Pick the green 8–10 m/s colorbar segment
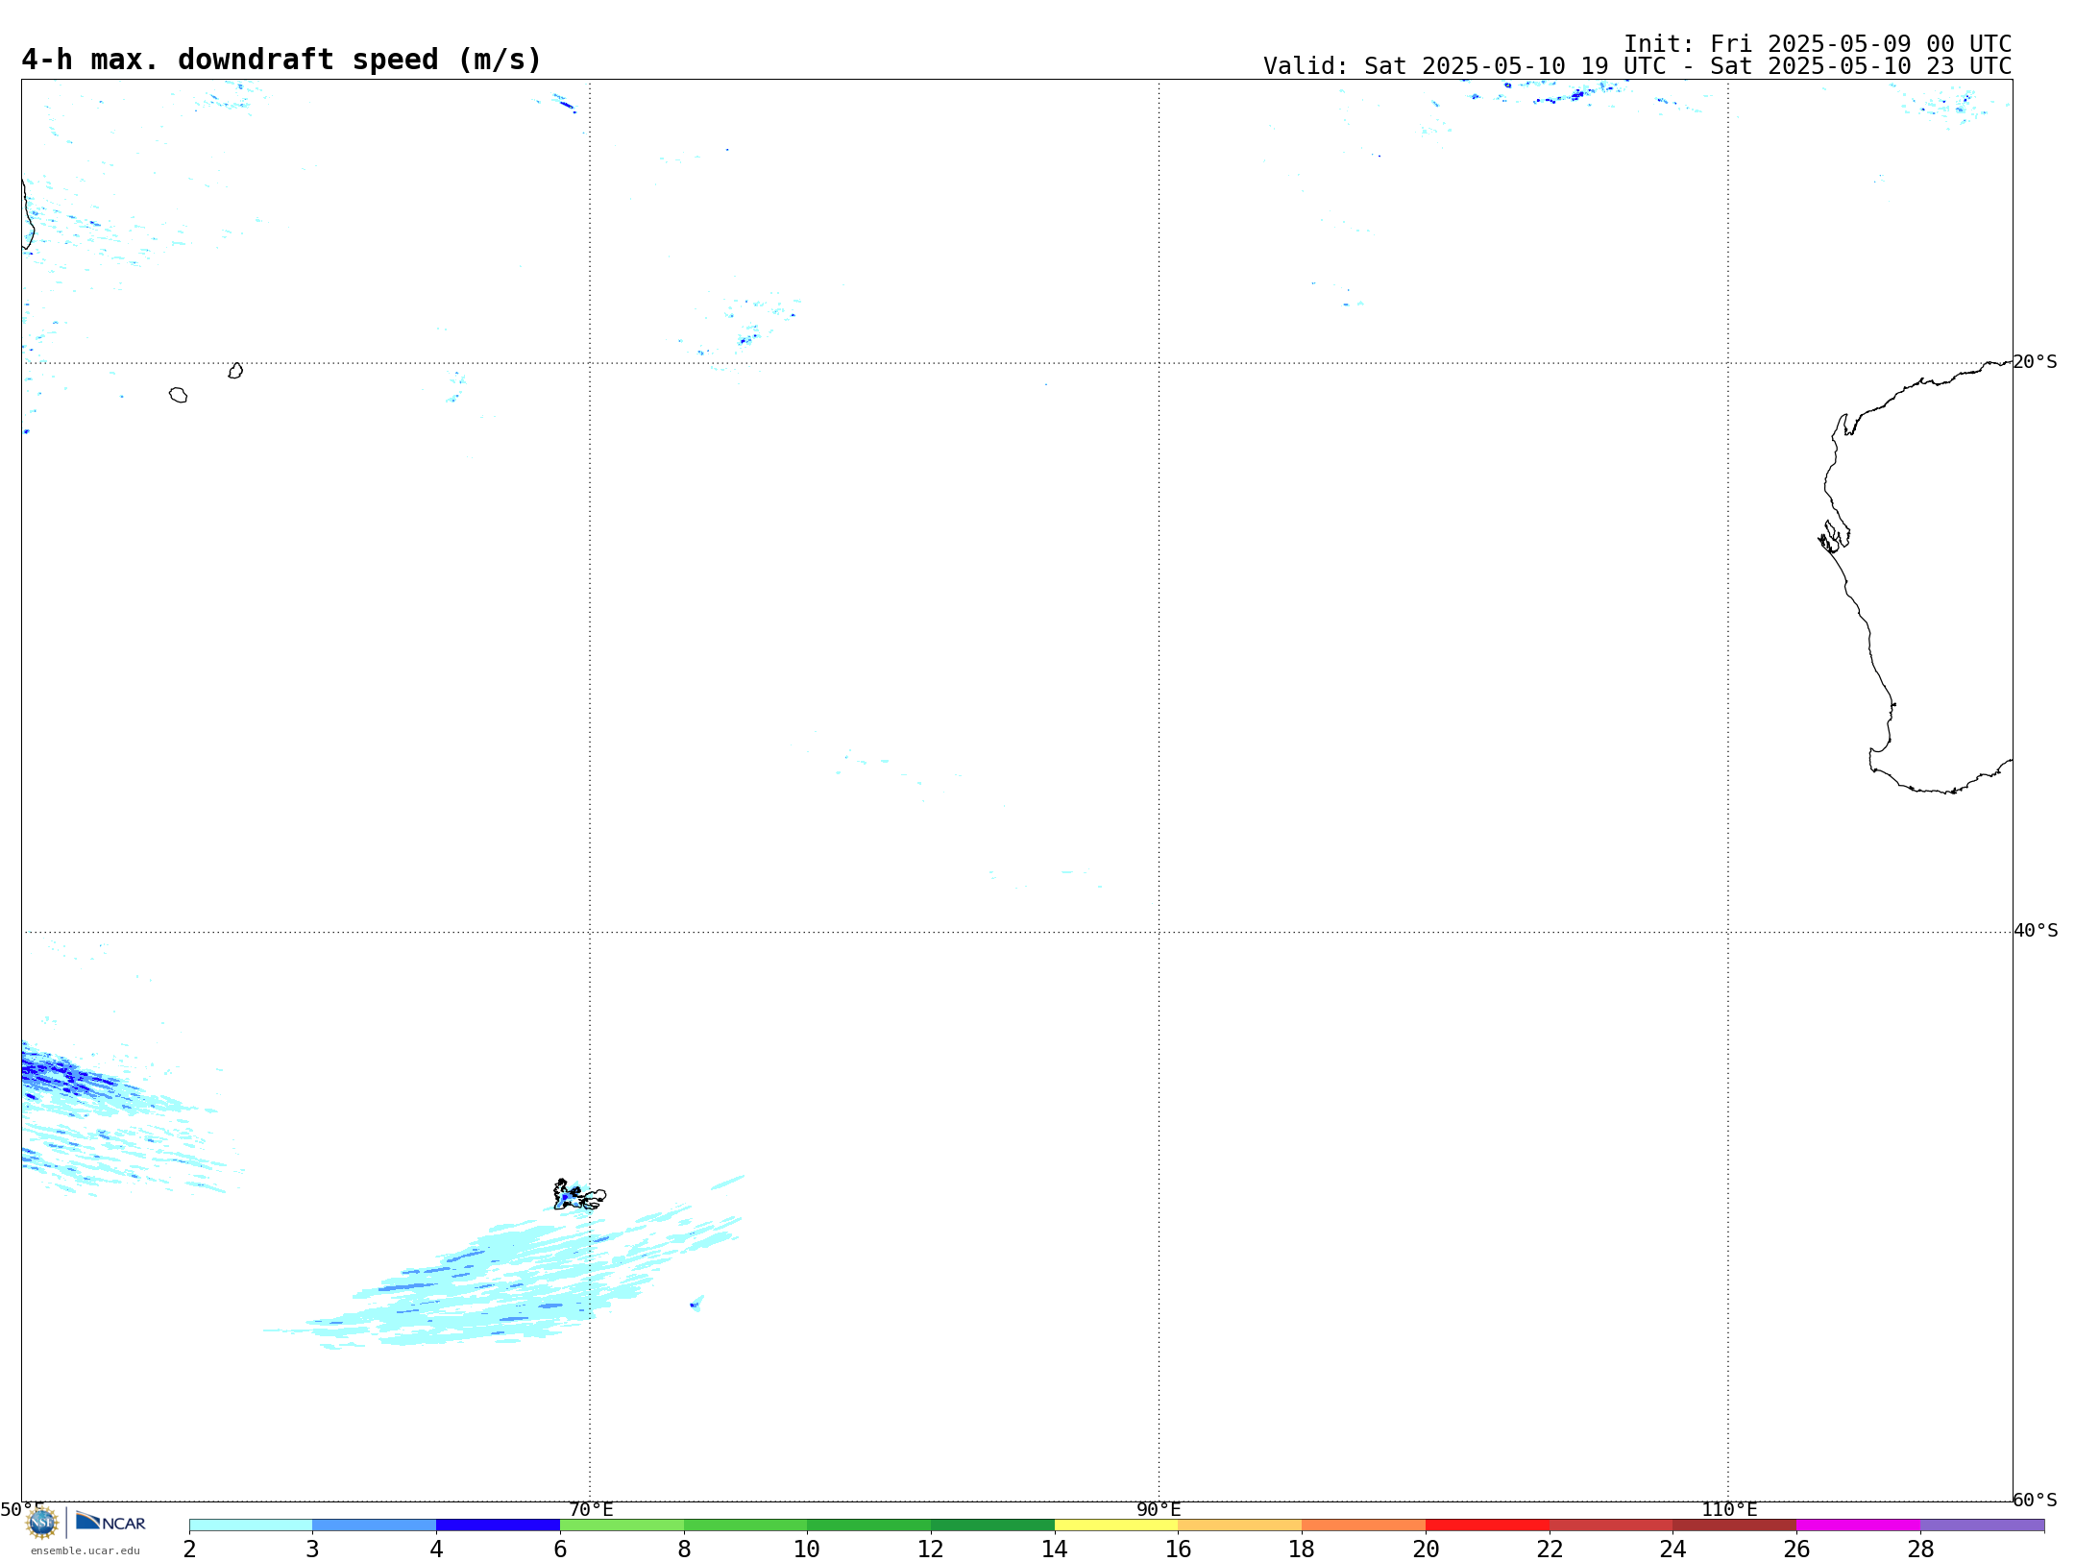This screenshot has width=2075, height=1562. coord(745,1525)
